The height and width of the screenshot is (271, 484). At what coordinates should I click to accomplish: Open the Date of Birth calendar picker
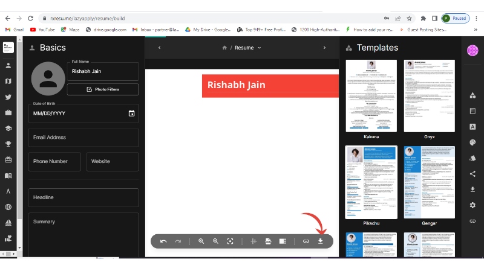point(131,113)
